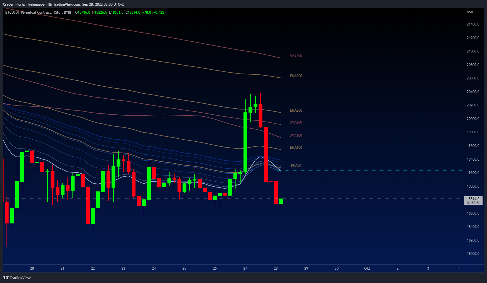Click the EMA300 line label
The width and height of the screenshot is (487, 283).
(296, 76)
